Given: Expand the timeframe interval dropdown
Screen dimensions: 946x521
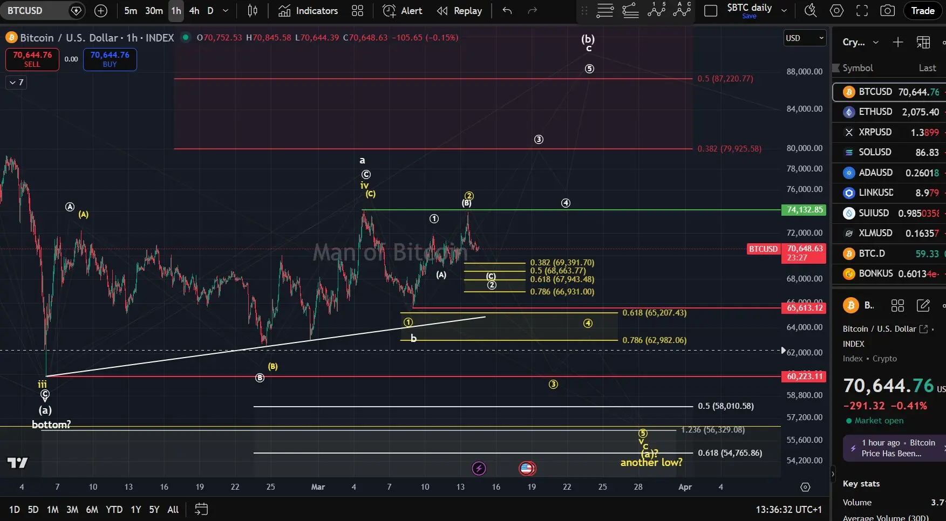Looking at the screenshot, I should pyautogui.click(x=226, y=11).
